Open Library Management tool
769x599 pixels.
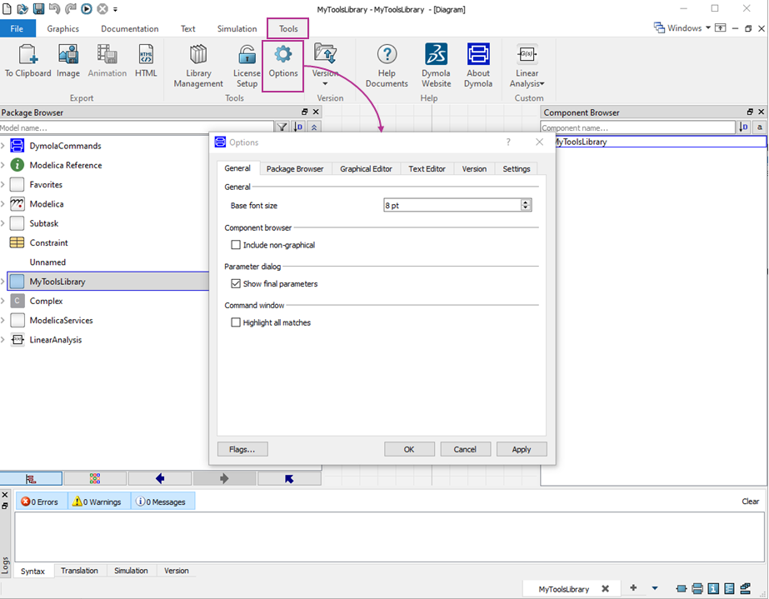point(198,66)
